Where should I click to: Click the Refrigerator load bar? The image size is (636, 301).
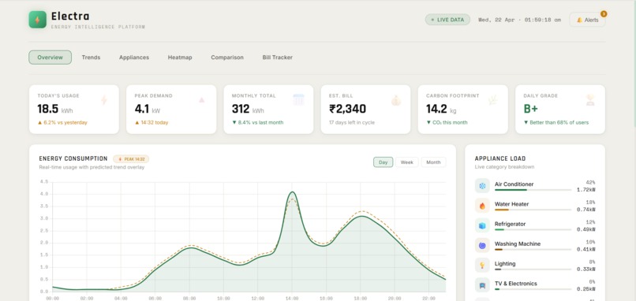point(533,230)
